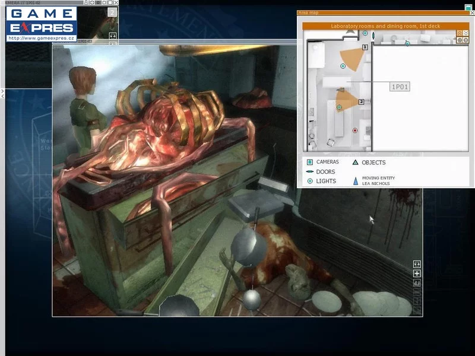Click the Area map title bar
Image resolution: width=475 pixels, height=356 pixels.
[x=380, y=12]
